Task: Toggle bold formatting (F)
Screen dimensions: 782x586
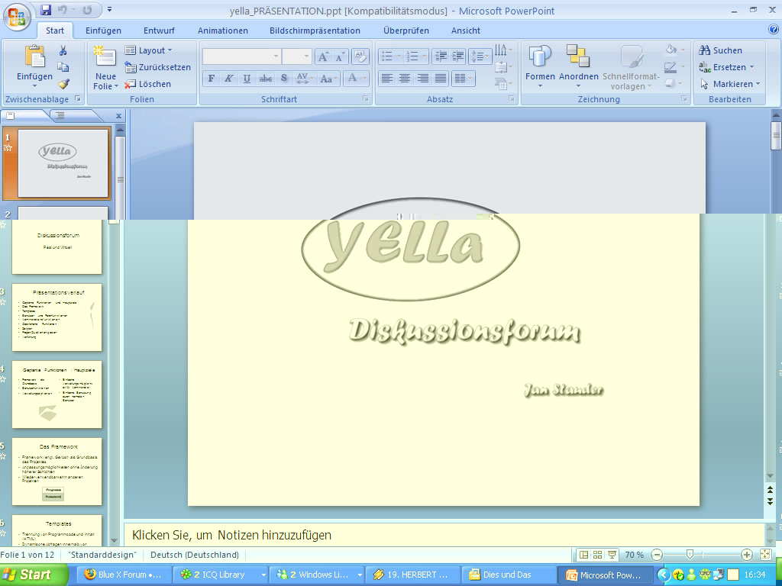Action: pyautogui.click(x=212, y=79)
